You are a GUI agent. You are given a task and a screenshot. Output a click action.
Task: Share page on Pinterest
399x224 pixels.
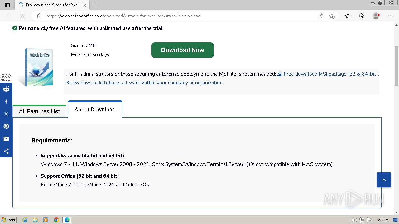pyautogui.click(x=6, y=126)
